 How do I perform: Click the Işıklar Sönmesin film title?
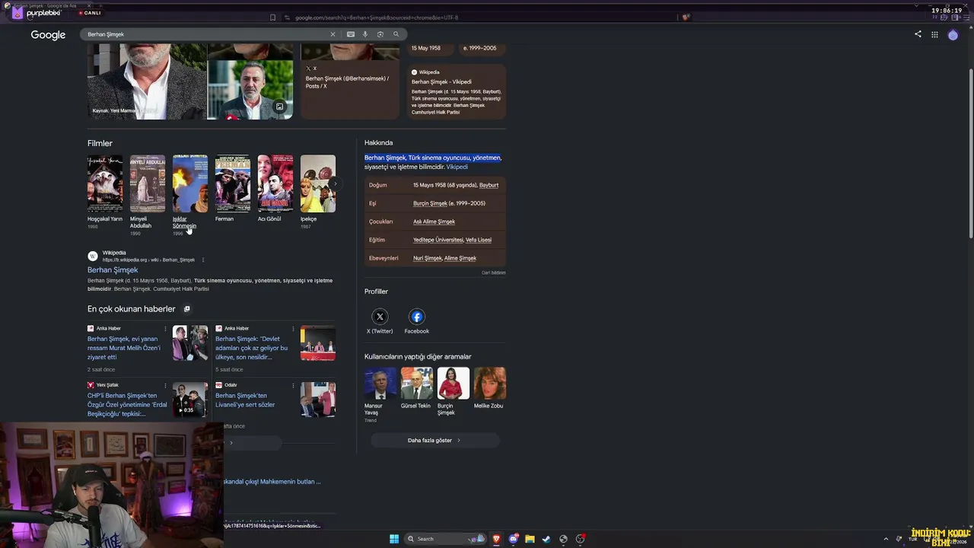[184, 222]
